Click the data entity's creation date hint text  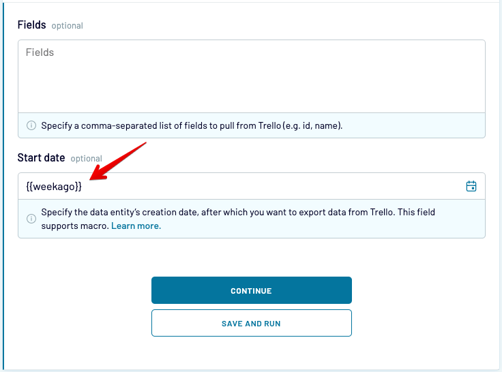click(238, 219)
